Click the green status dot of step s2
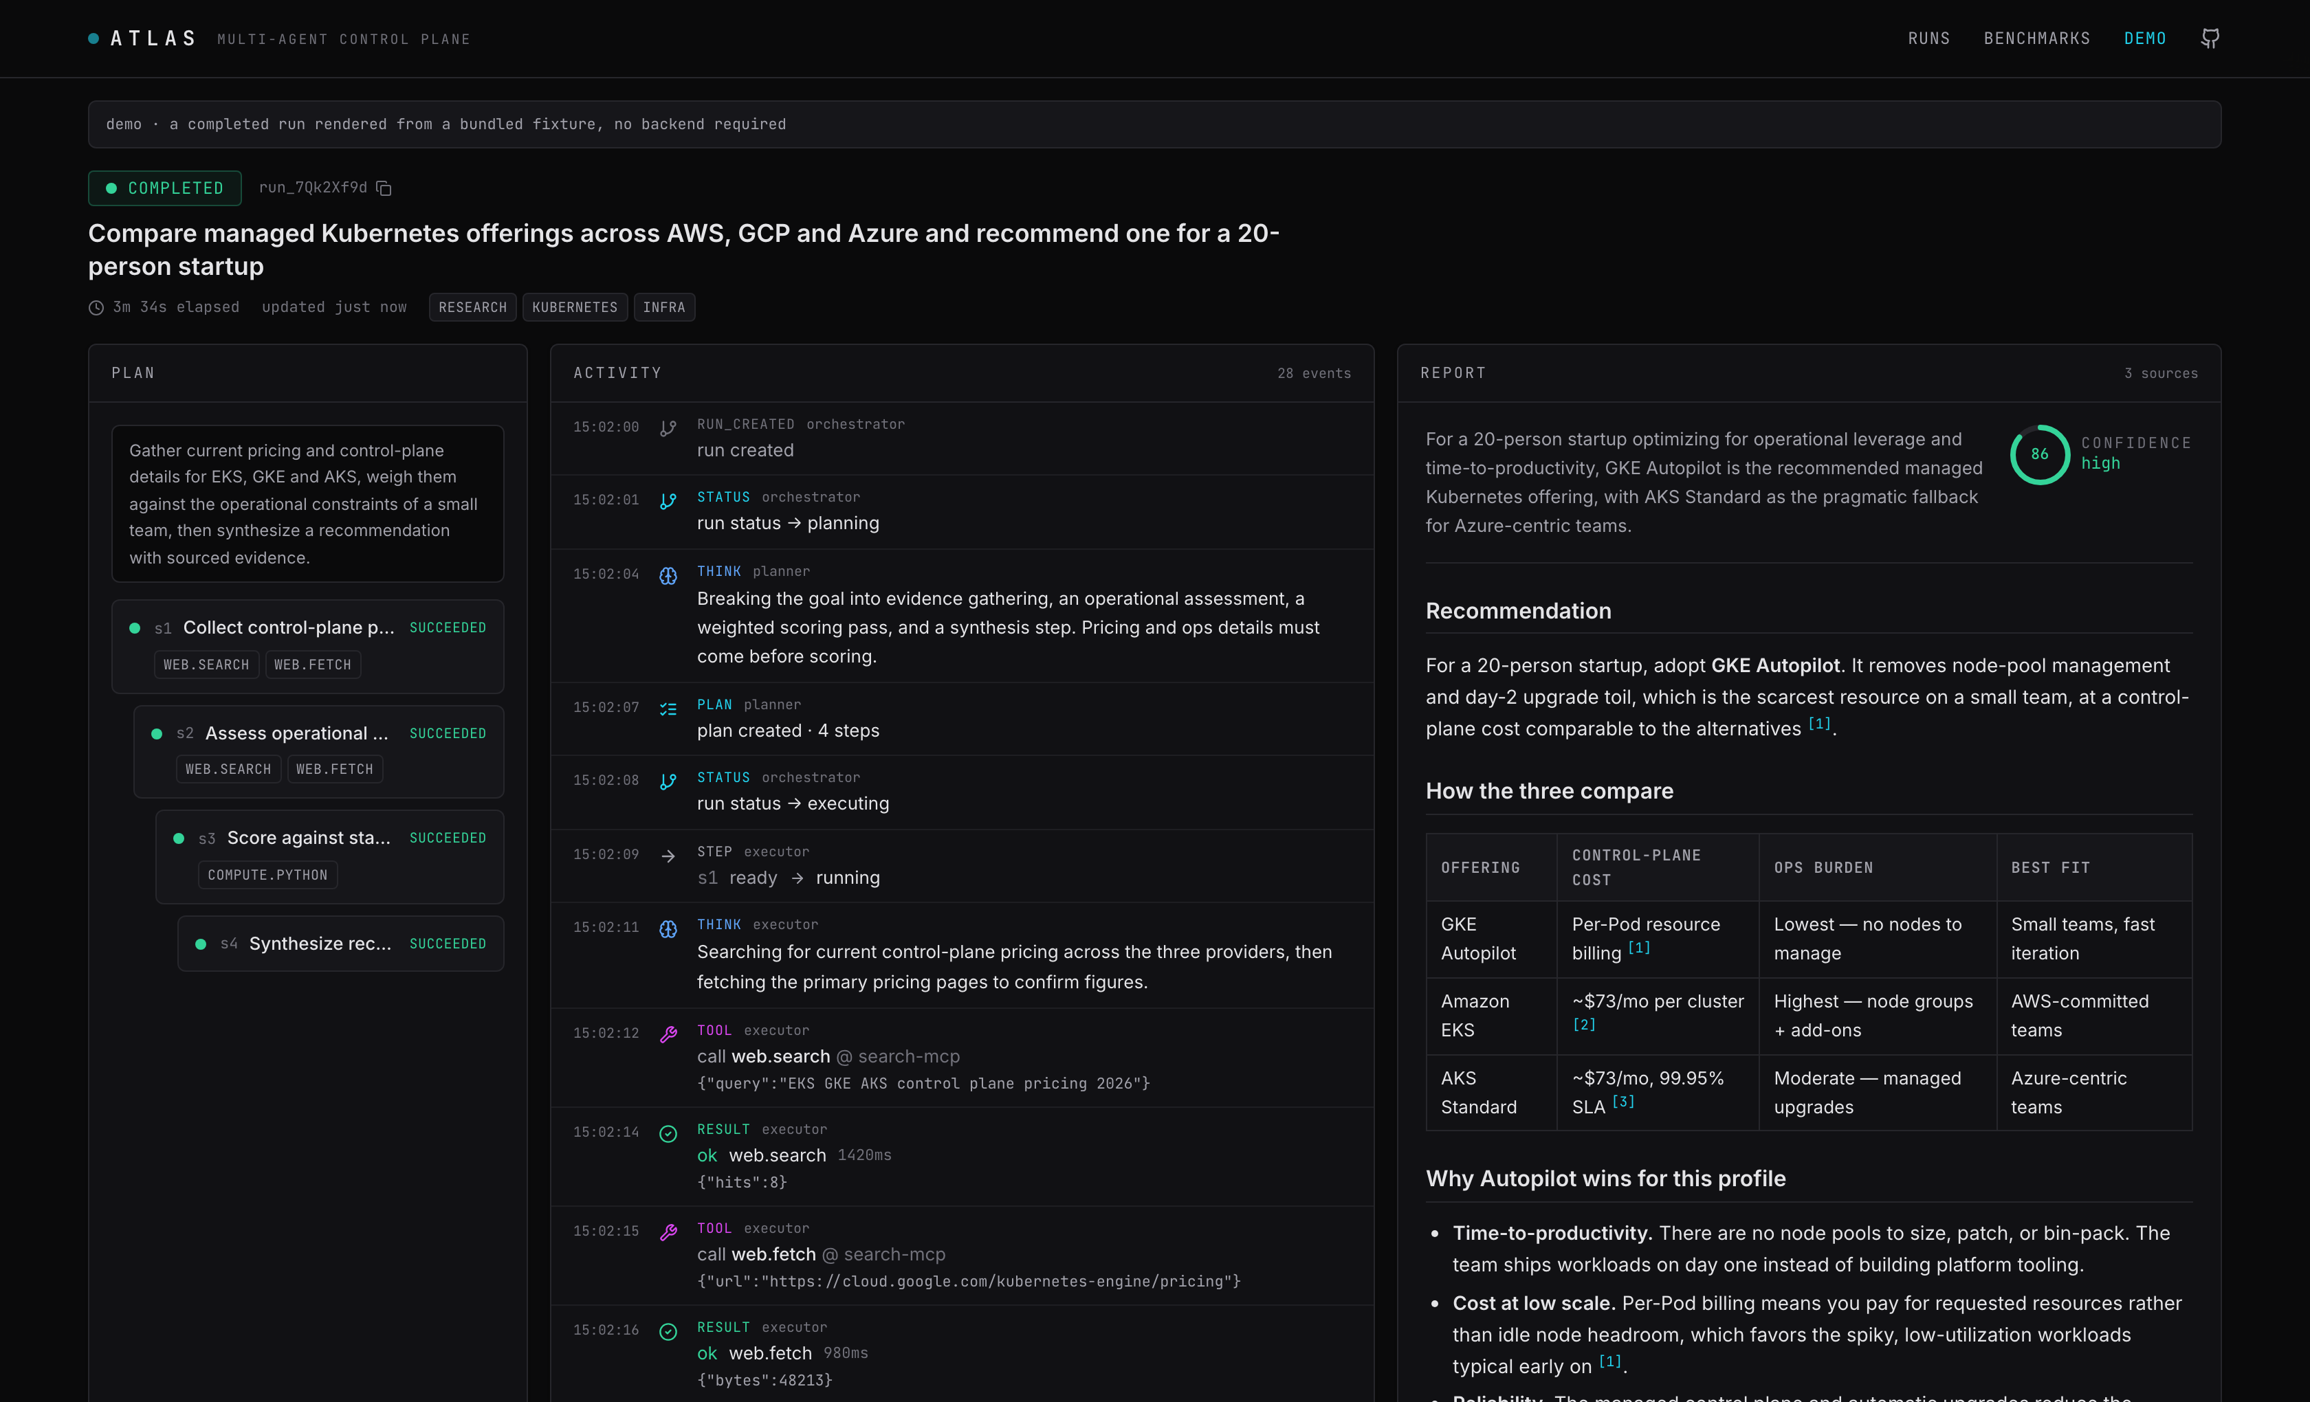This screenshot has height=1402, width=2310. (157, 734)
